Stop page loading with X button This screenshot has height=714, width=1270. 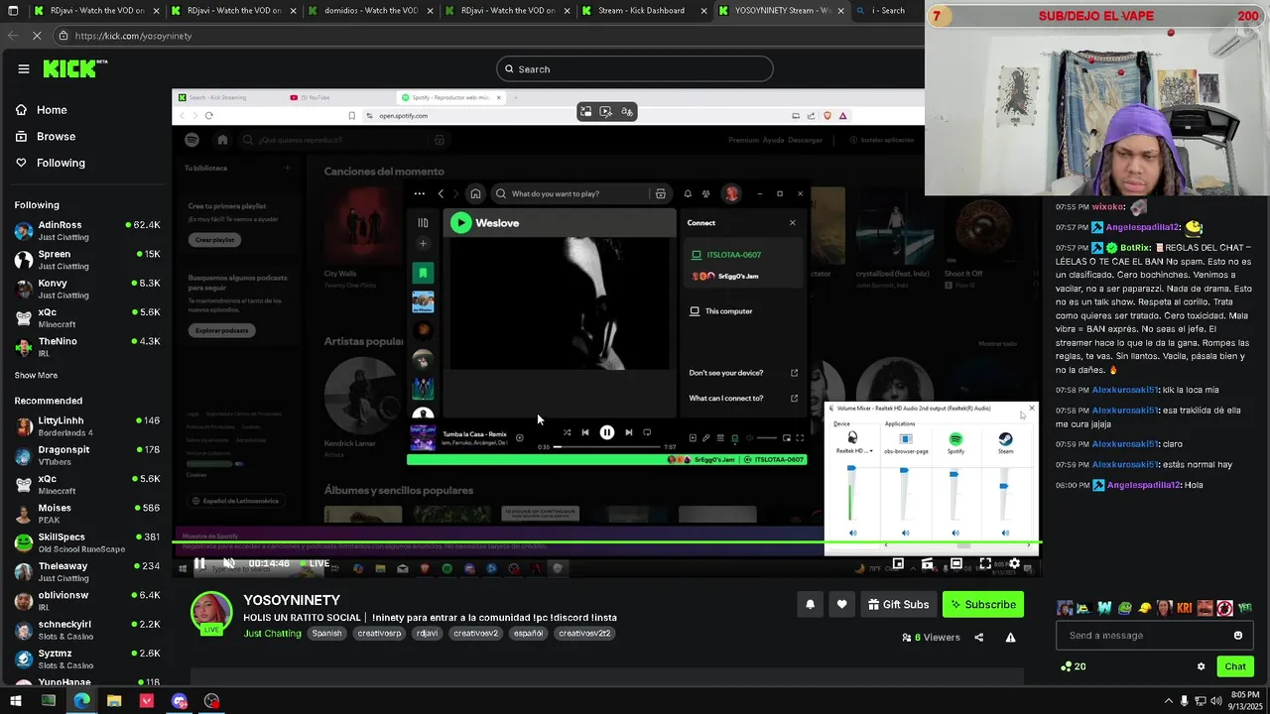coord(37,36)
